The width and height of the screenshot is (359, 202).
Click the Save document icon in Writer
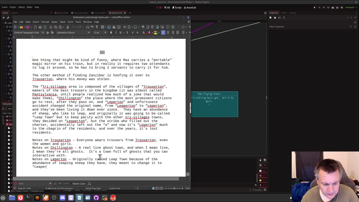[28, 27]
